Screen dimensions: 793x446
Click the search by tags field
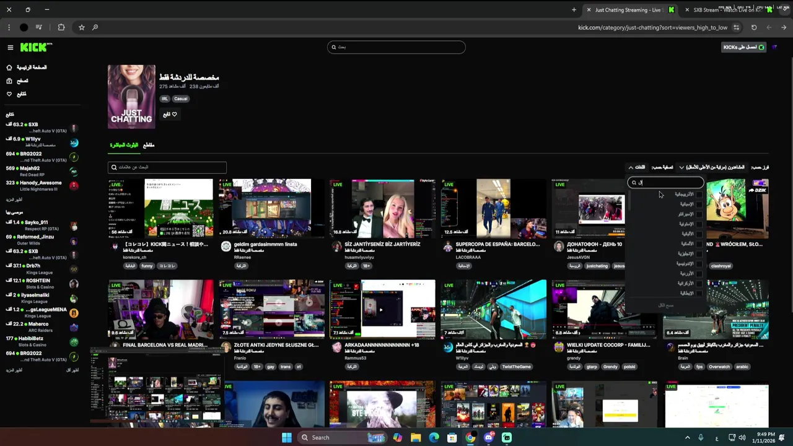(167, 167)
